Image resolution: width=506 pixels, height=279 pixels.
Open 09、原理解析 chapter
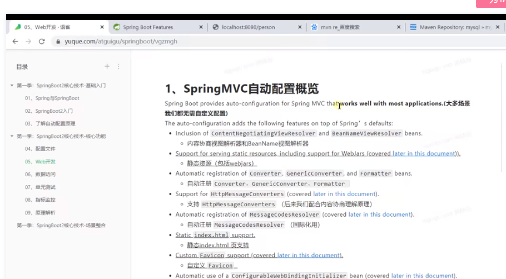(x=40, y=212)
